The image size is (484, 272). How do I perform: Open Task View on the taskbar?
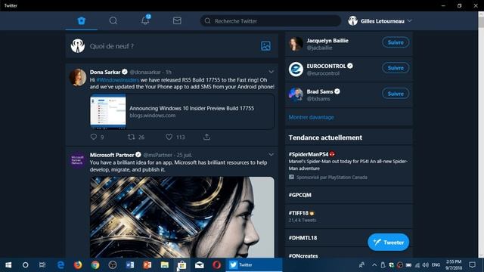(x=42, y=265)
